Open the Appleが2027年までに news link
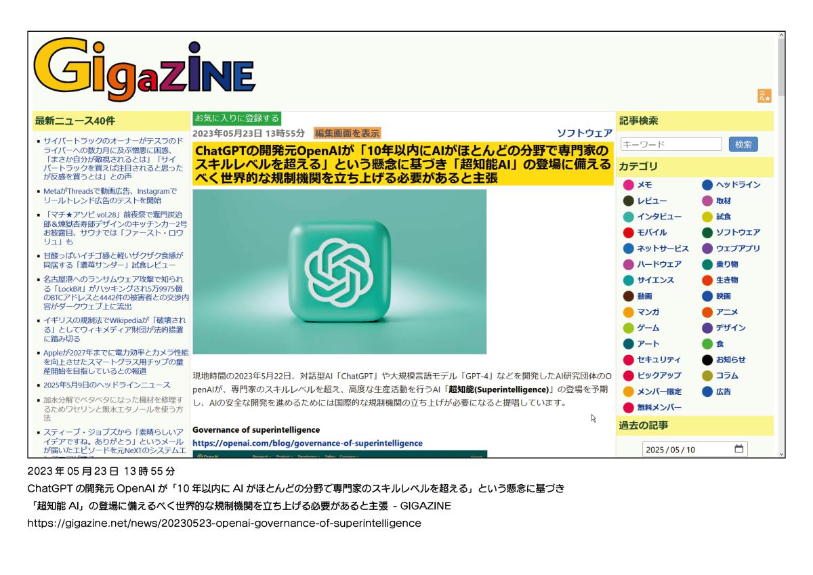The width and height of the screenshot is (813, 575). 116,362
